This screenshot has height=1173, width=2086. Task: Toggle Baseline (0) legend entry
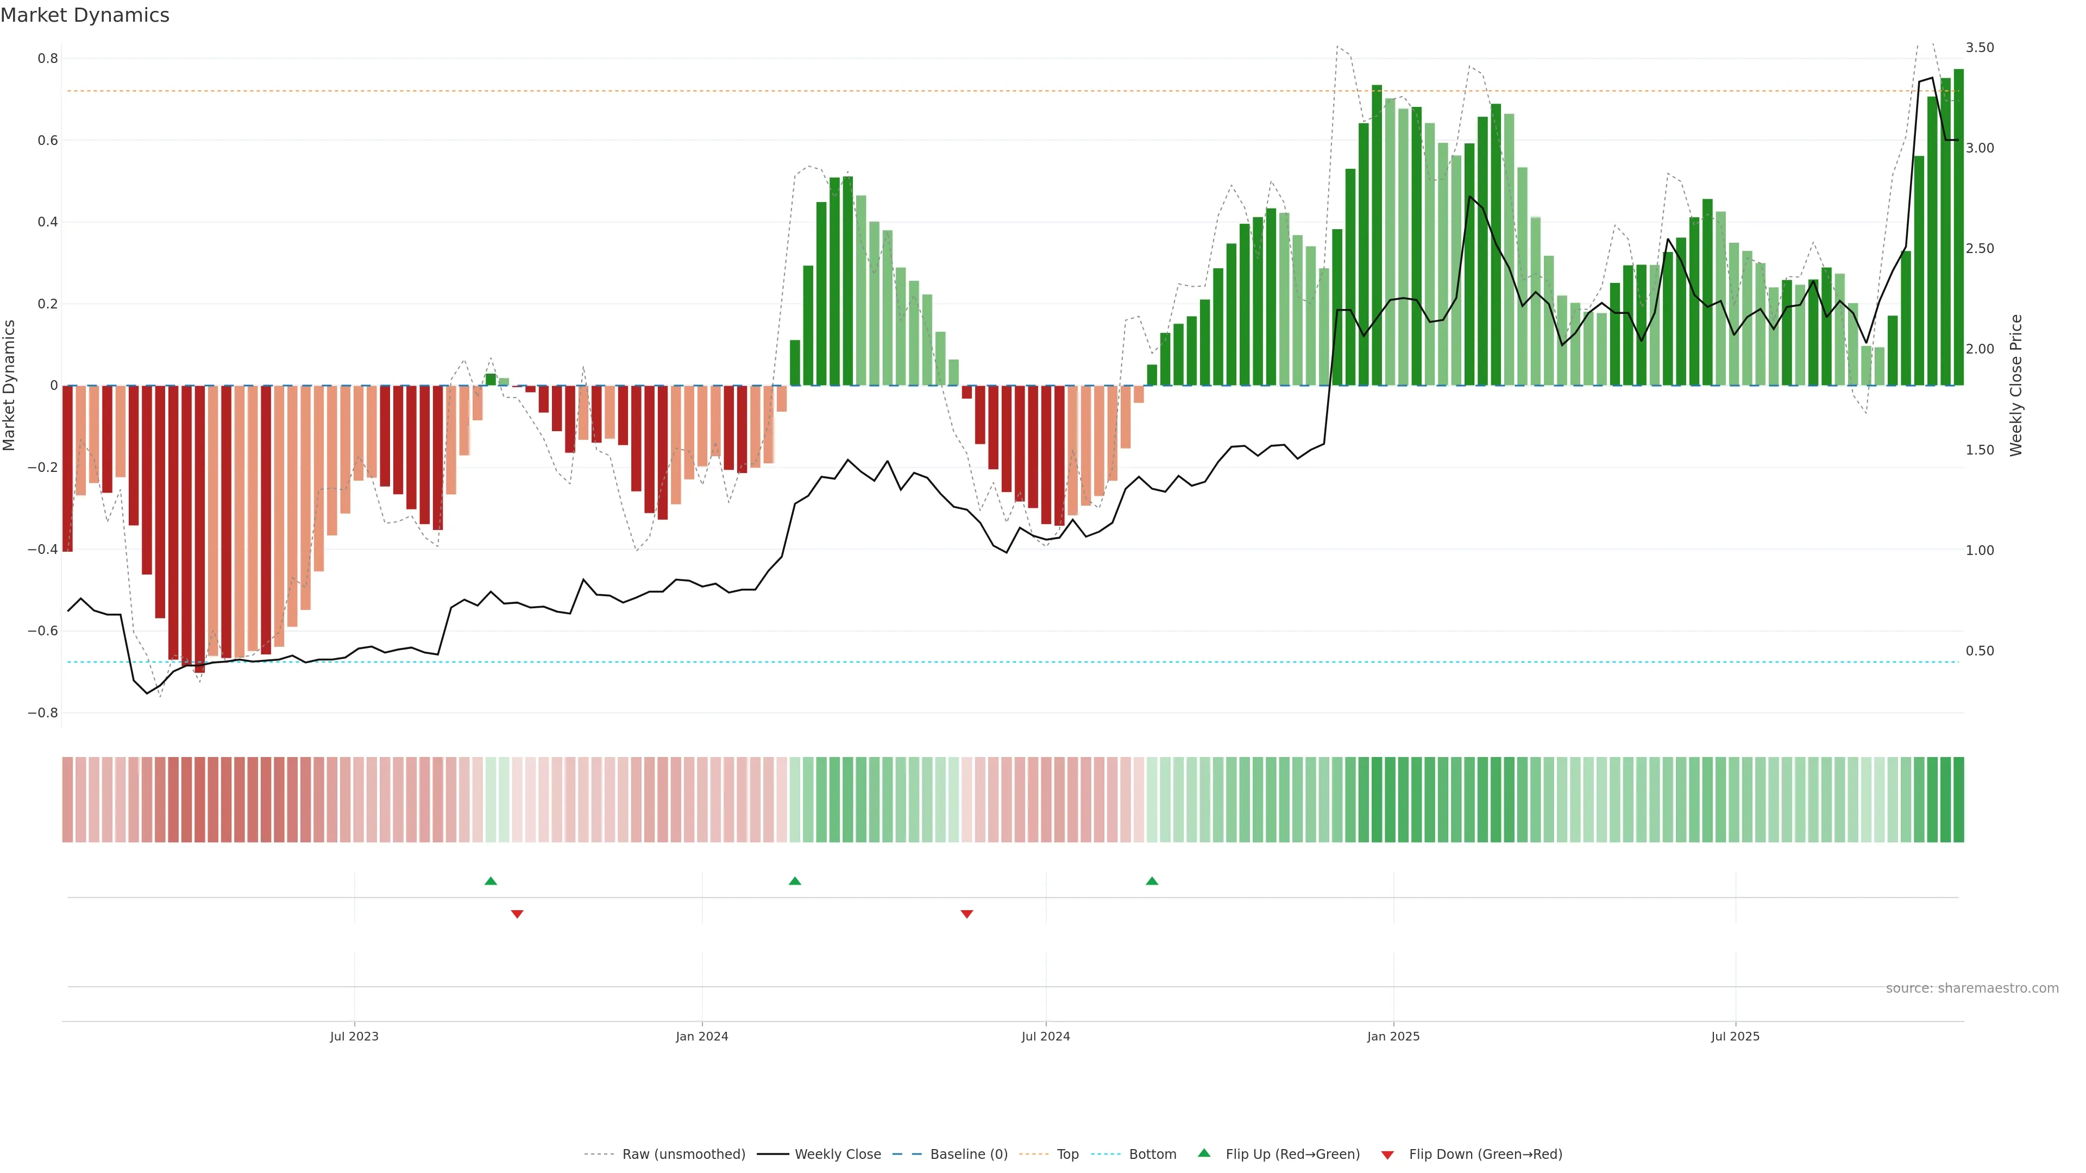pos(969,1155)
